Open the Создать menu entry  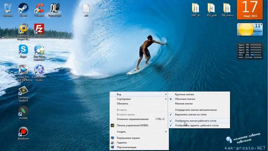139,132
